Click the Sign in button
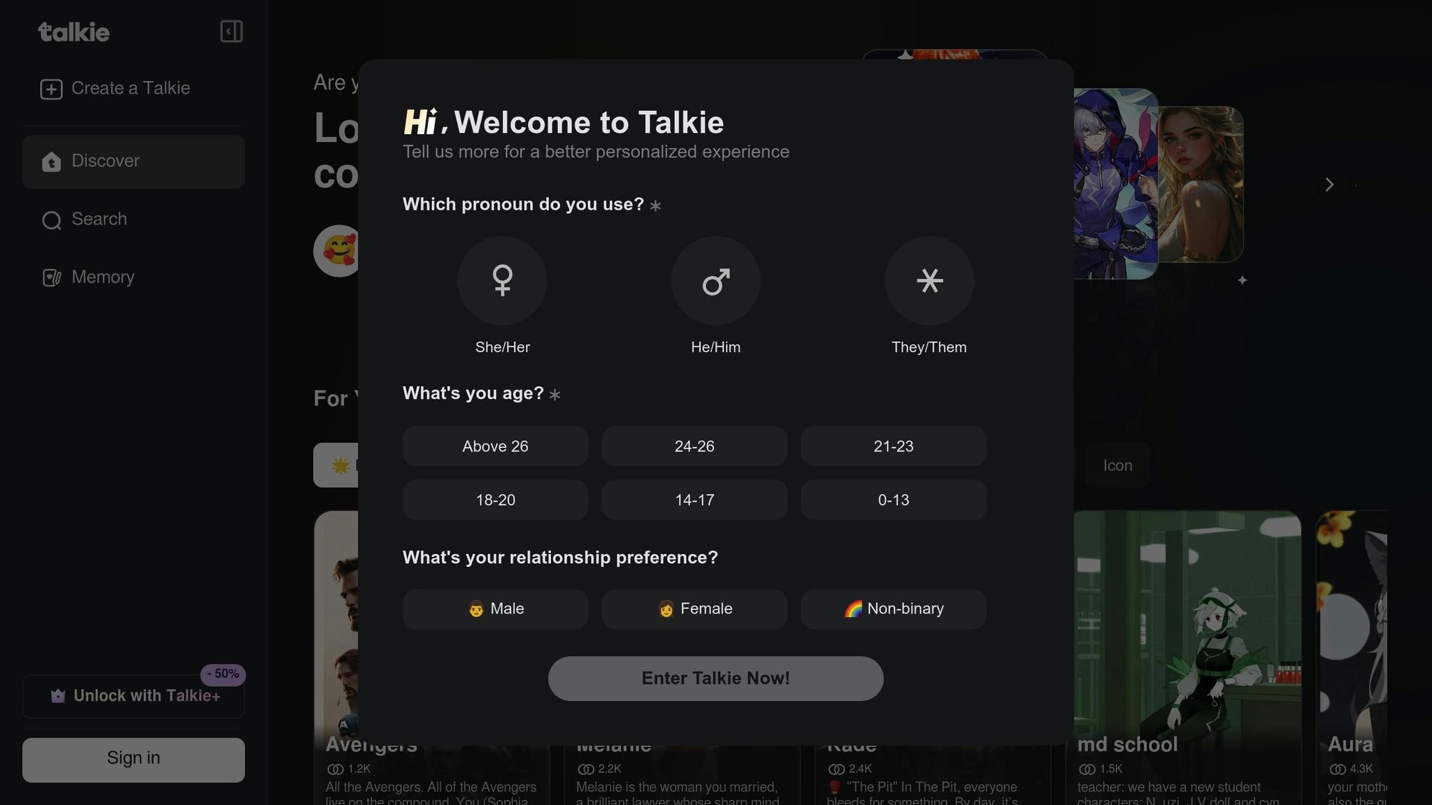The height and width of the screenshot is (805, 1432). tap(134, 760)
